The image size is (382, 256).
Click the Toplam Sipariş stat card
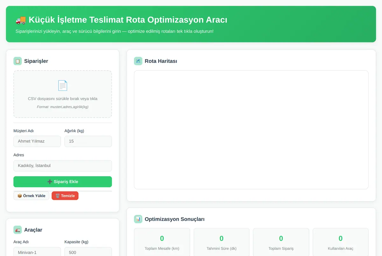coord(281,242)
